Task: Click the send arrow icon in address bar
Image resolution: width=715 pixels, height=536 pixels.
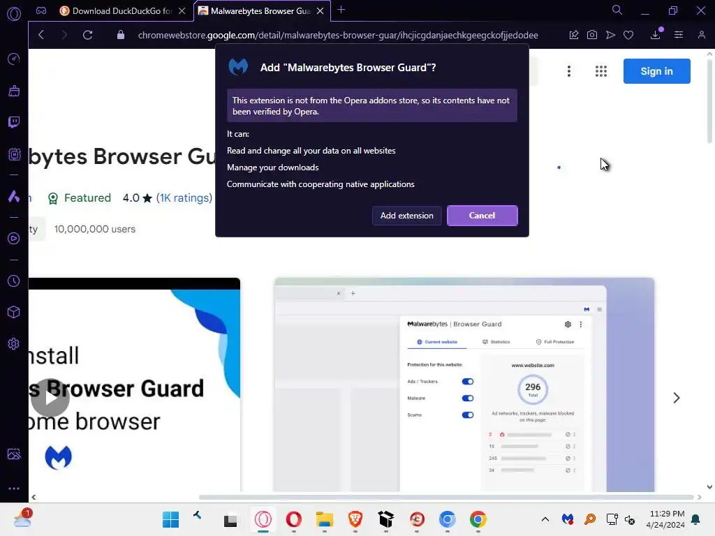Action: pyautogui.click(x=610, y=35)
